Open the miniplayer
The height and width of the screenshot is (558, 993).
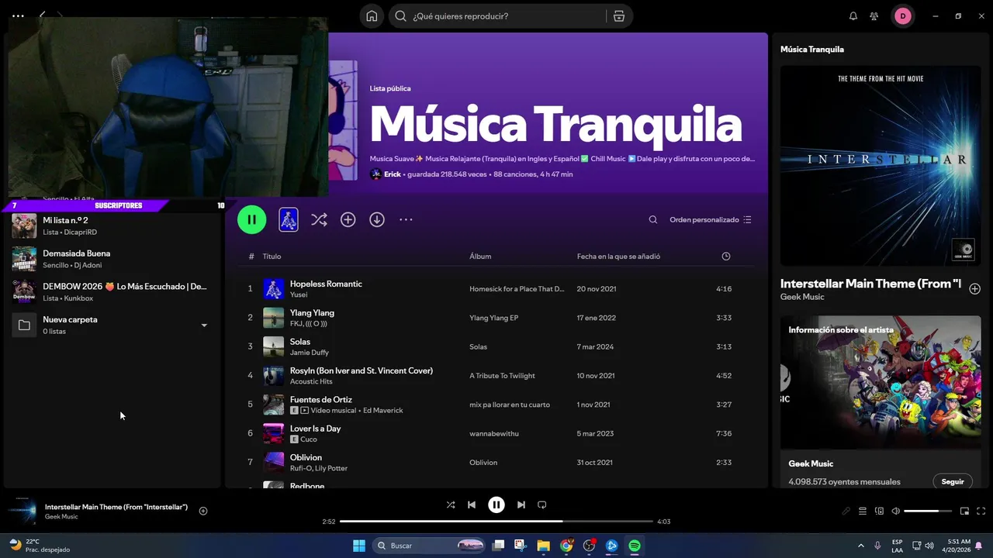point(964,511)
